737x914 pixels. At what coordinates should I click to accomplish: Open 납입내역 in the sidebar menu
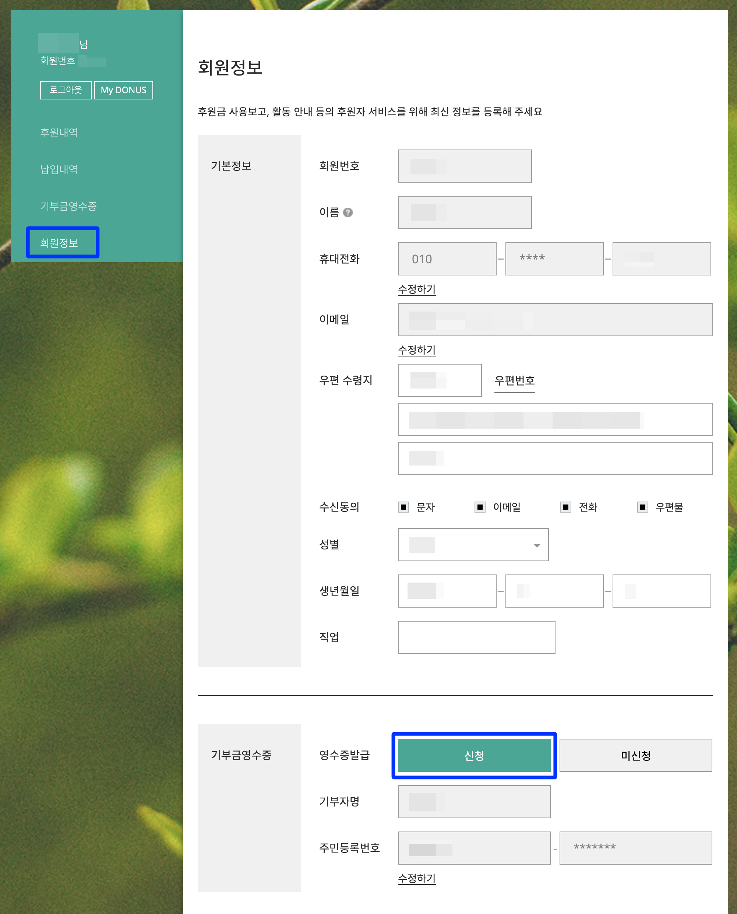[59, 169]
